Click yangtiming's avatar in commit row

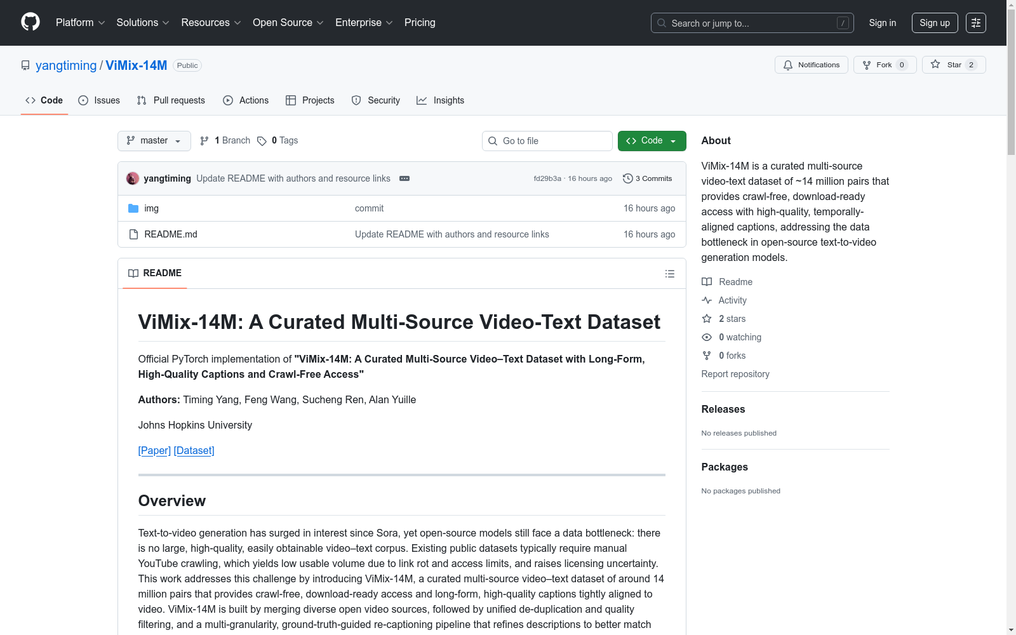coord(133,178)
